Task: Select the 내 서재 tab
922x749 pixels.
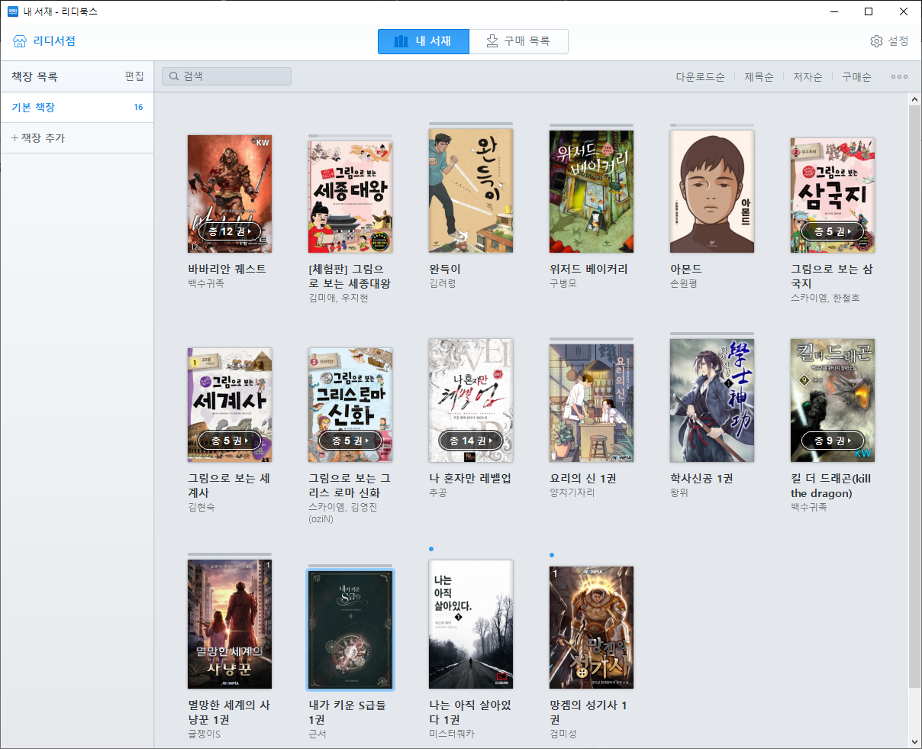Action: [x=424, y=41]
